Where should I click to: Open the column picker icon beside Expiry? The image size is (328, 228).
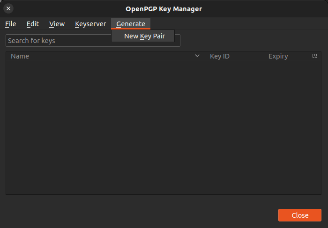pos(315,56)
